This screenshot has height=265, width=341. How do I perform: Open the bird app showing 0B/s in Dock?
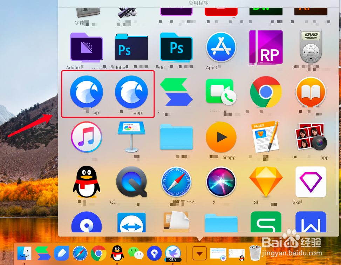pyautogui.click(x=173, y=253)
